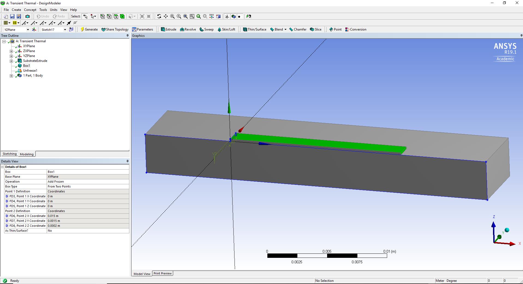Click the Chamfer tool
The height and width of the screenshot is (284, 523).
click(298, 29)
